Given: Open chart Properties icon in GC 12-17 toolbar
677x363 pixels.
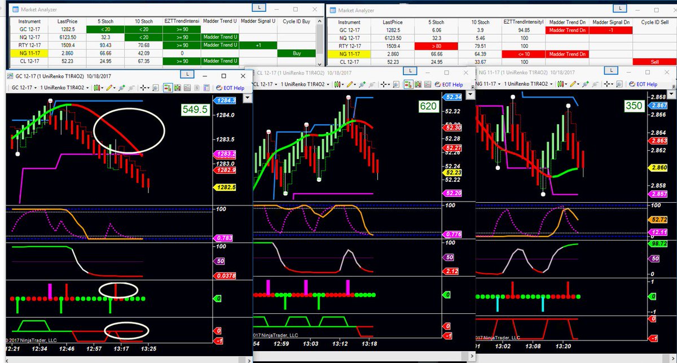Looking at the screenshot, I should pos(206,88).
